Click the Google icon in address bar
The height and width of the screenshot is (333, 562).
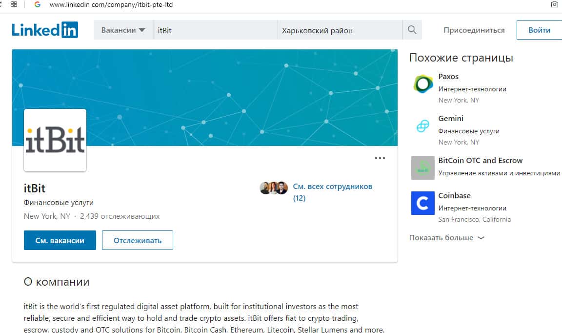(38, 5)
